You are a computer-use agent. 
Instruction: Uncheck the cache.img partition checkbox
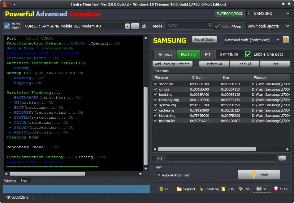click(155, 110)
